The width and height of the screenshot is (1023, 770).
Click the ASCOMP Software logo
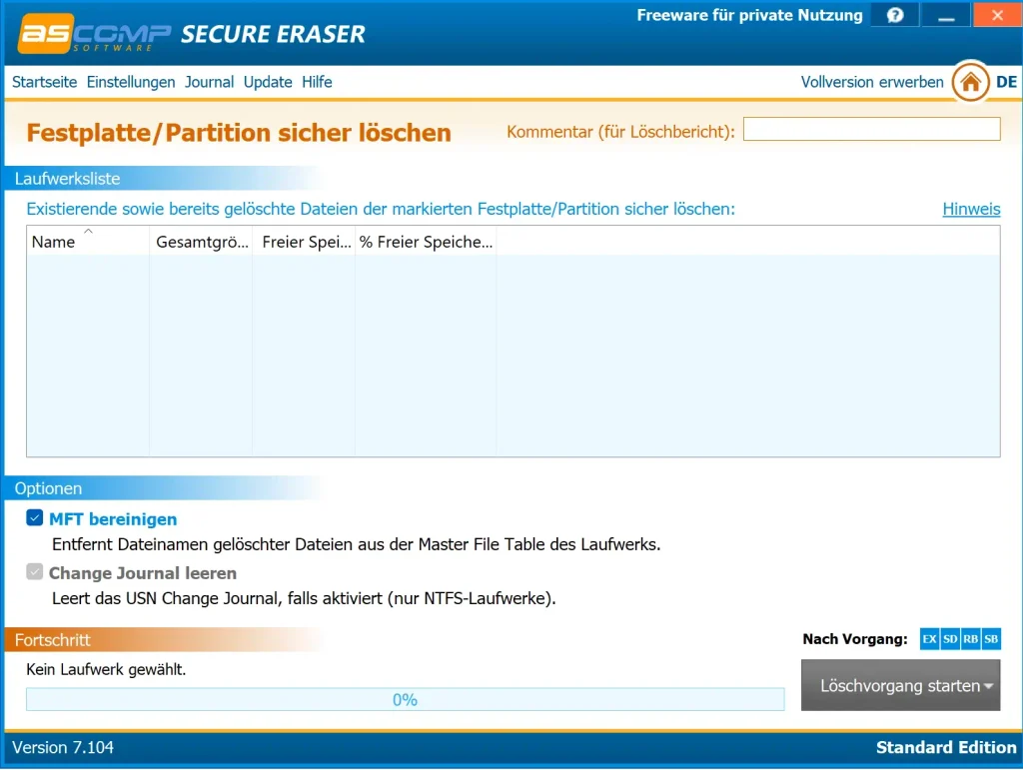click(x=95, y=33)
